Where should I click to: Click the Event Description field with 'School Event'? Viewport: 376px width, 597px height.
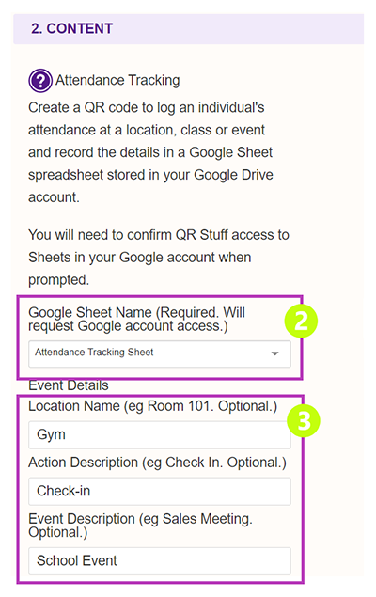coord(160,561)
